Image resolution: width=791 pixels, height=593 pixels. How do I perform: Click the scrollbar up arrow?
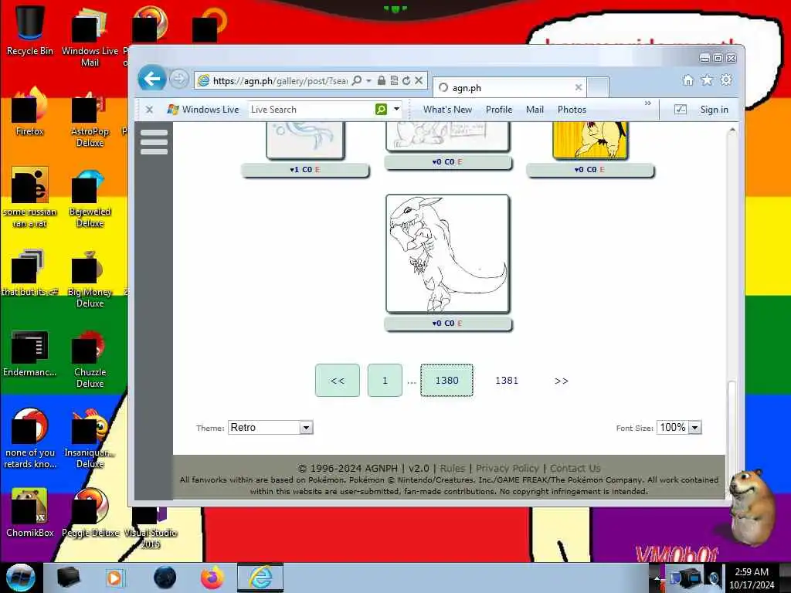(x=732, y=130)
